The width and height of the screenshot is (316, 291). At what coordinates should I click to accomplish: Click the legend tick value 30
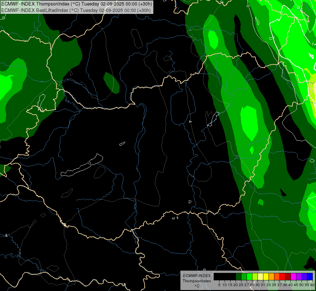[258, 285]
